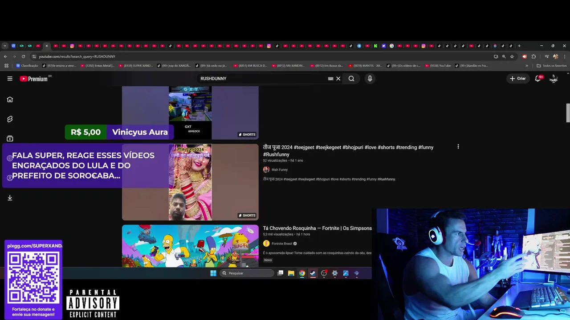Open OBS Studio from the taskbar

(x=324, y=273)
